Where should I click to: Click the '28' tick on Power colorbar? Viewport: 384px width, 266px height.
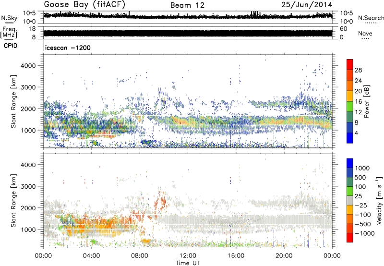pos(358,70)
